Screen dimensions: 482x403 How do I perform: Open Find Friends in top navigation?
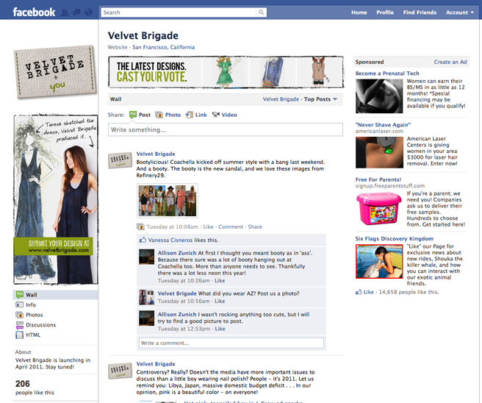(420, 13)
